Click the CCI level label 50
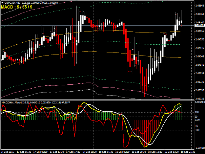The width and height of the screenshot is (205, 154). click(196, 117)
